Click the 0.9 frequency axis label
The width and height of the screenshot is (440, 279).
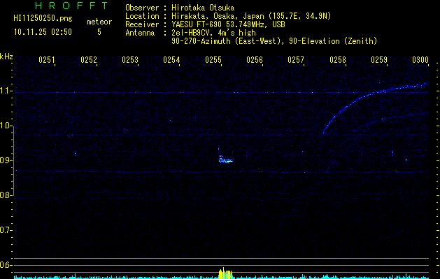click(6, 160)
